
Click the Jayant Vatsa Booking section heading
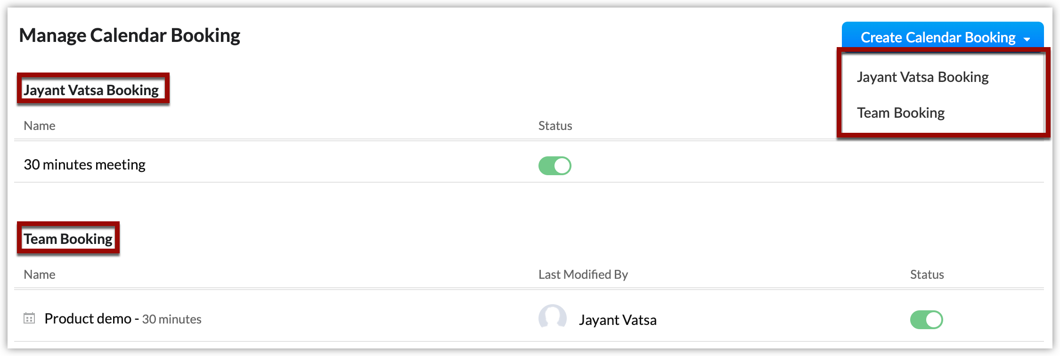click(91, 90)
